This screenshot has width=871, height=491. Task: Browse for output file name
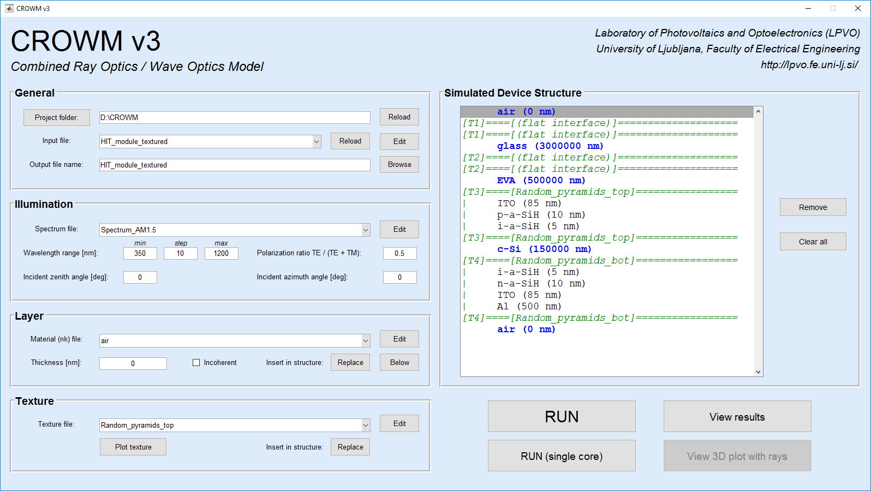(x=399, y=165)
